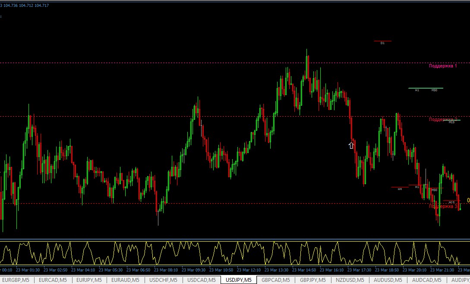The height and width of the screenshot is (284, 470).
Task: Click the 23 Mar 10:50 time label
Action: coord(221,270)
